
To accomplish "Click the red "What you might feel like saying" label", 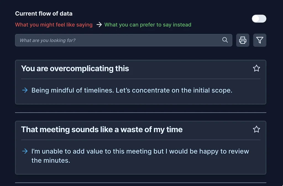I will 54,25.
